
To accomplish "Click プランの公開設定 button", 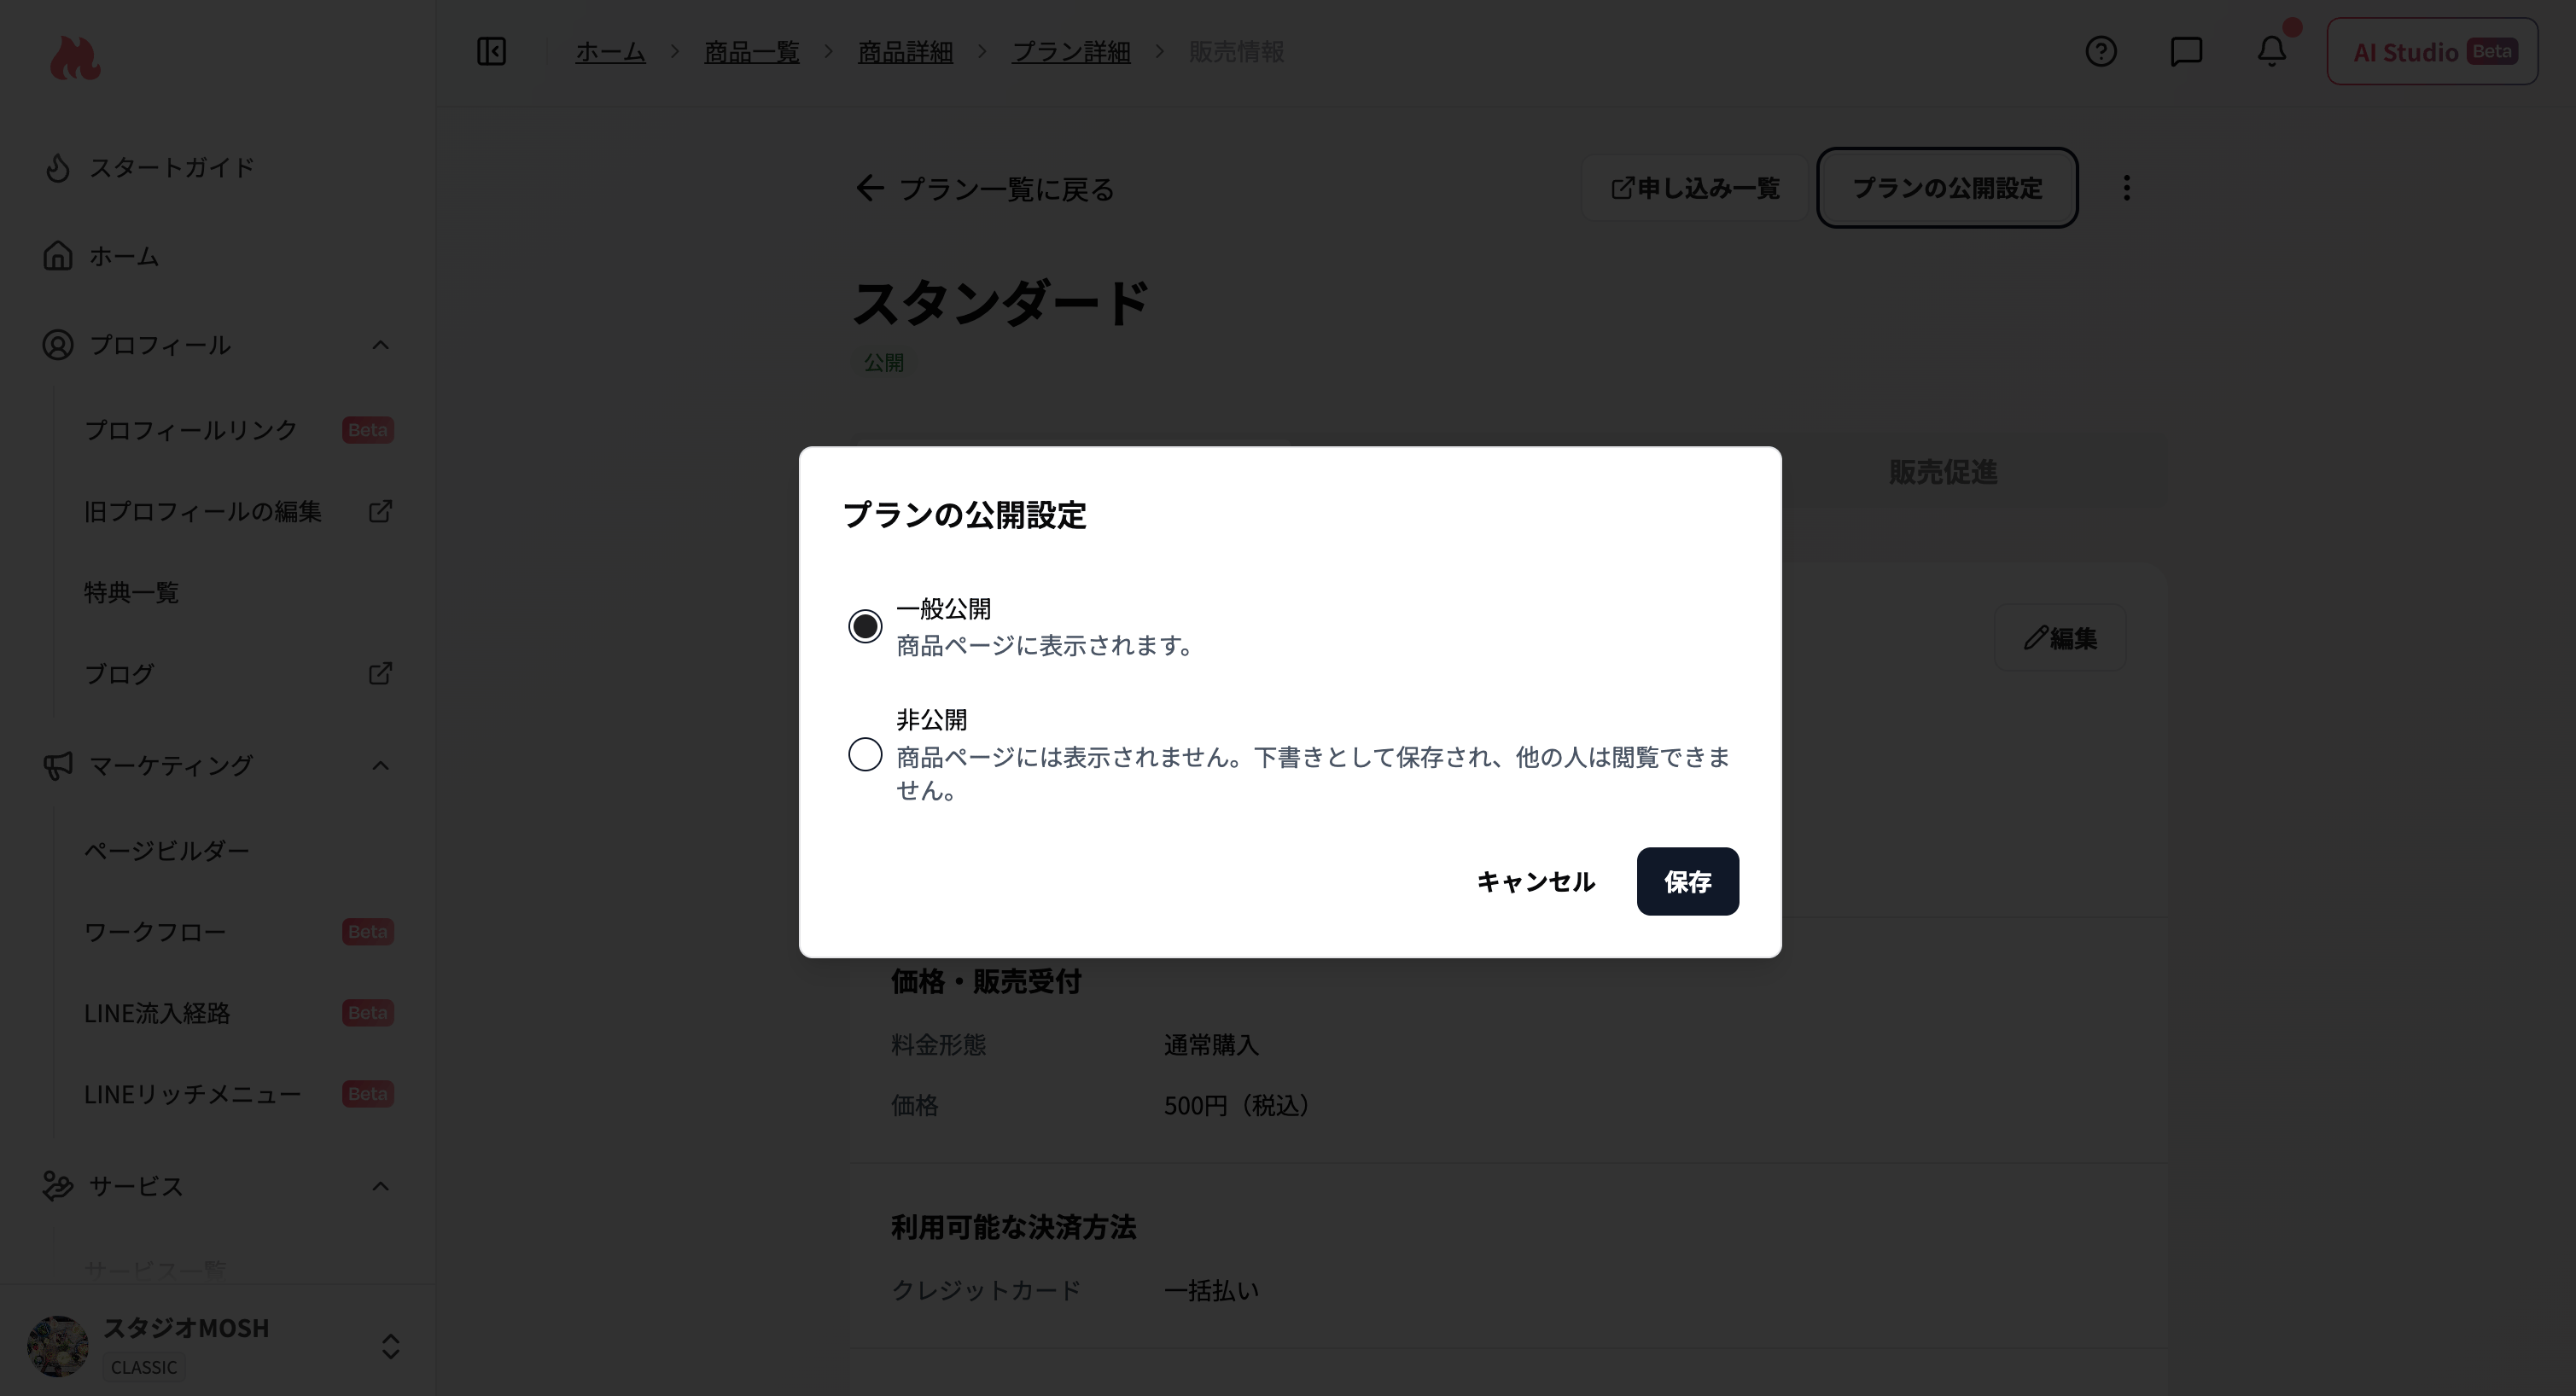I will (1947, 188).
